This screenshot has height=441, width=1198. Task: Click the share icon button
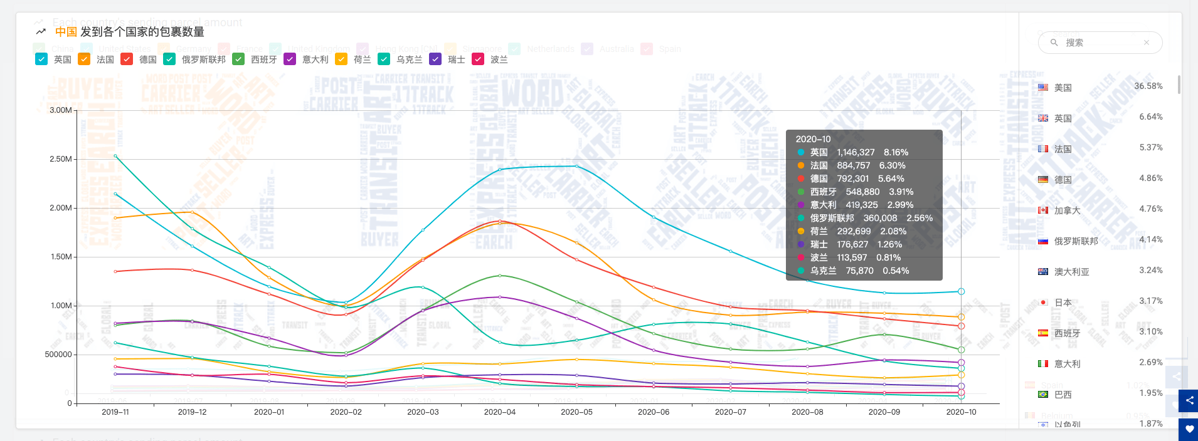1189,400
